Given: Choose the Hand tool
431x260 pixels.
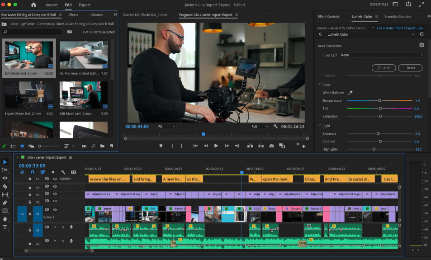Looking at the screenshot, I should click(5, 219).
